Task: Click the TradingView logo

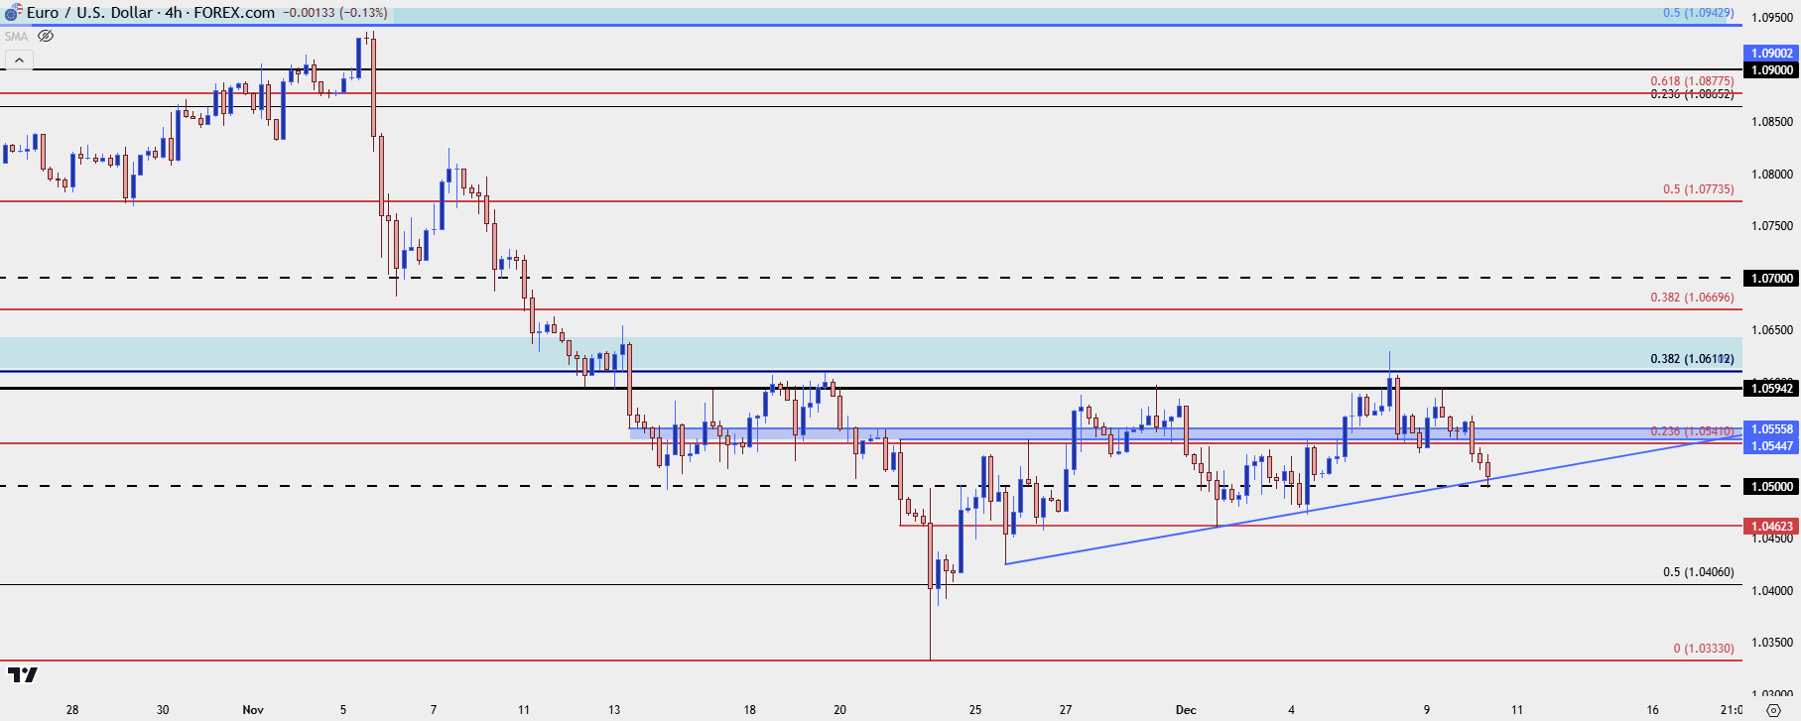Action: tap(22, 674)
